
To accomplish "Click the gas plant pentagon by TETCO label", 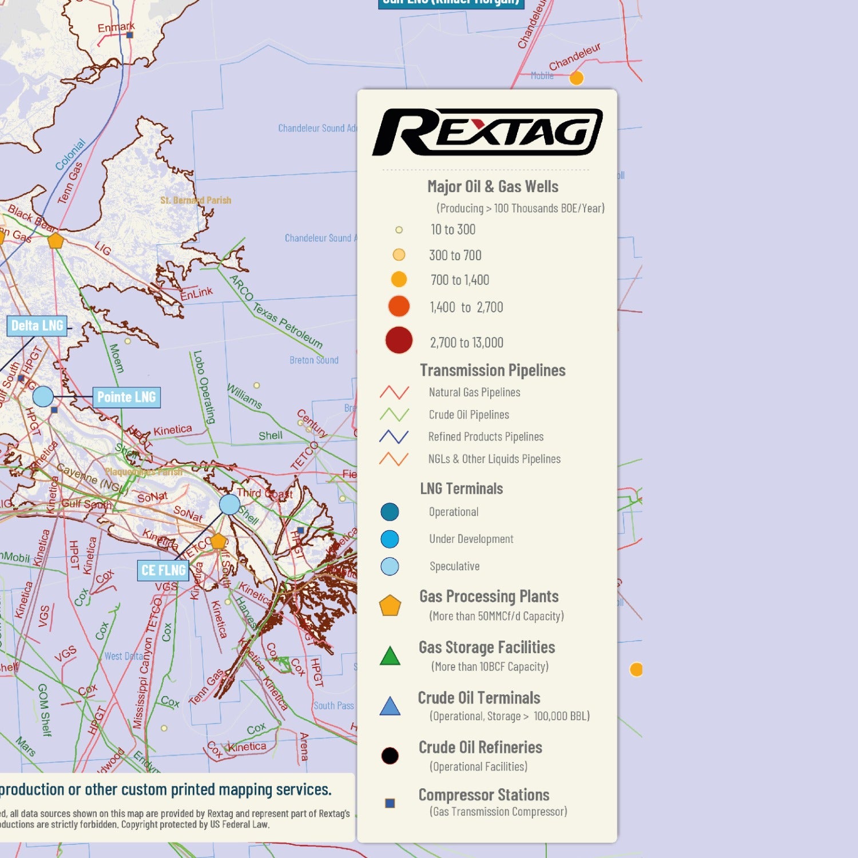I will tap(218, 541).
